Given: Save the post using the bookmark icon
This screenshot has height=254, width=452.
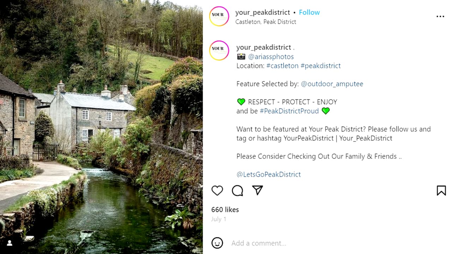Looking at the screenshot, I should tap(441, 190).
